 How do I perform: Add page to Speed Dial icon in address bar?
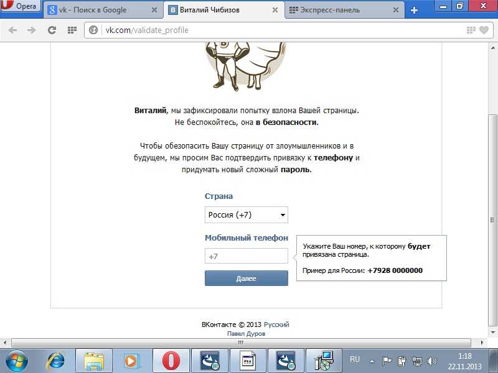pyautogui.click(x=471, y=30)
